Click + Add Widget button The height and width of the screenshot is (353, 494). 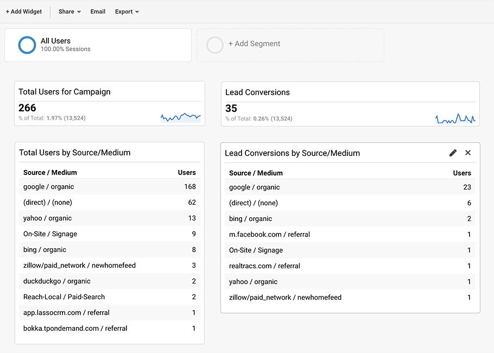(24, 11)
